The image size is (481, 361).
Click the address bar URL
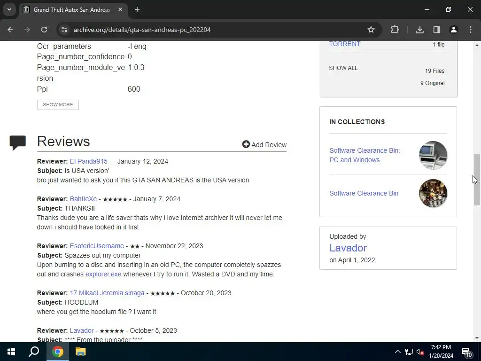(x=142, y=30)
